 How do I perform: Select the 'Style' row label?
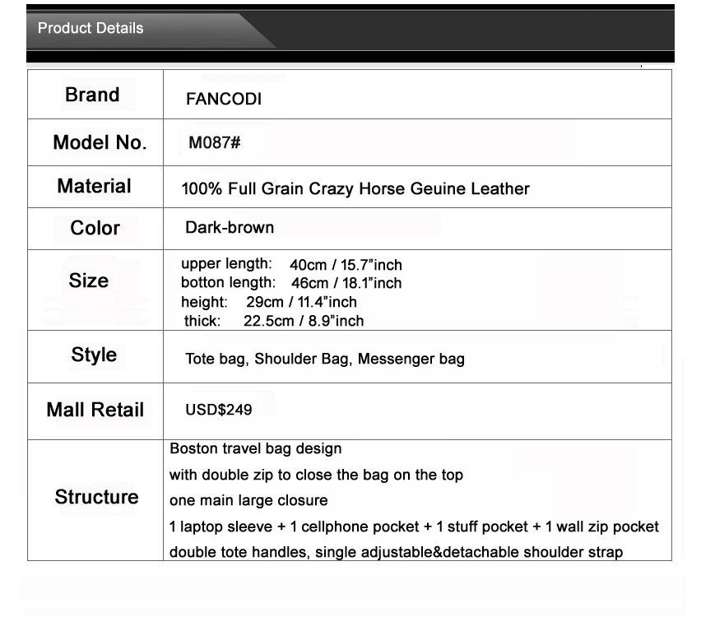click(x=94, y=355)
